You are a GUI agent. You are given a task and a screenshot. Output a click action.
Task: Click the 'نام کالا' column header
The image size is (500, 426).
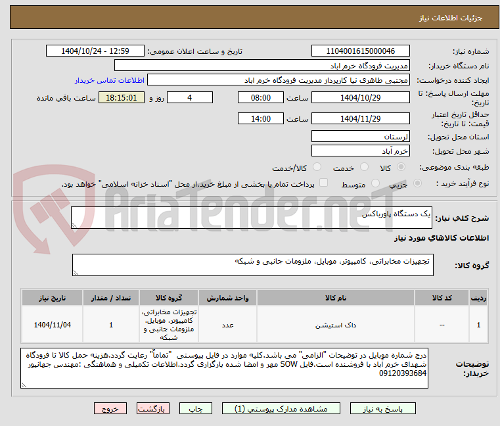336,298
